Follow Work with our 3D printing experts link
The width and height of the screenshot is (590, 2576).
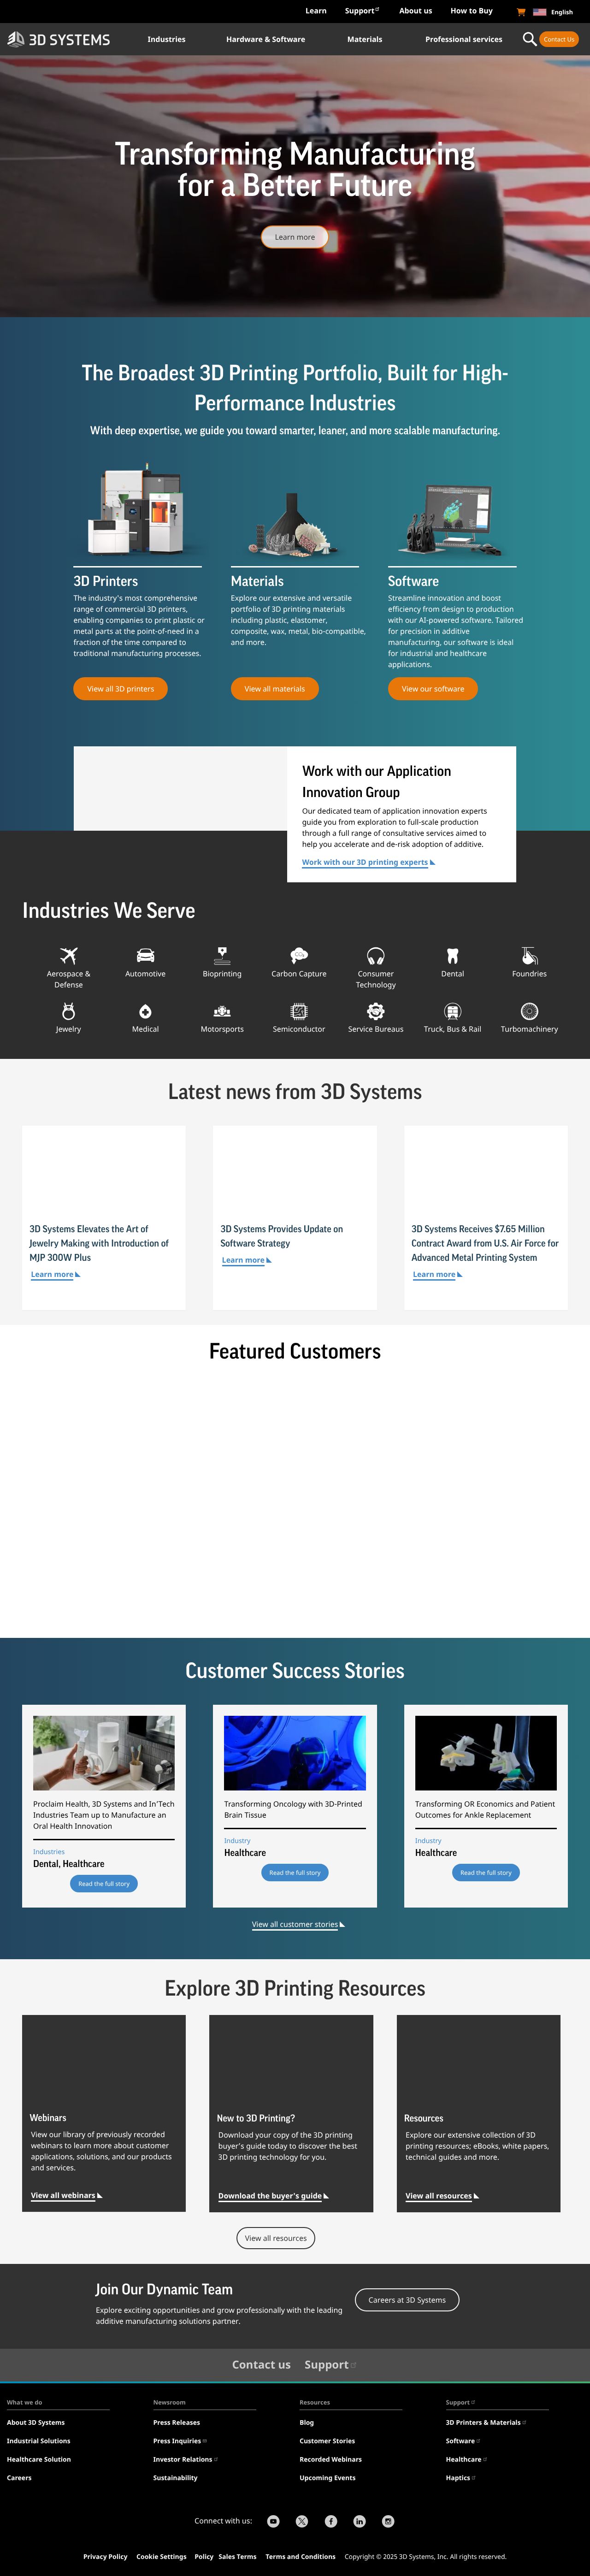pos(368,862)
